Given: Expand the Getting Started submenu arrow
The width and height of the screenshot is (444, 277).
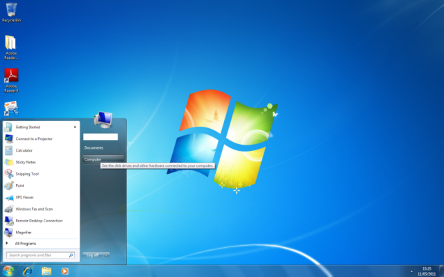Looking at the screenshot, I should click(75, 127).
